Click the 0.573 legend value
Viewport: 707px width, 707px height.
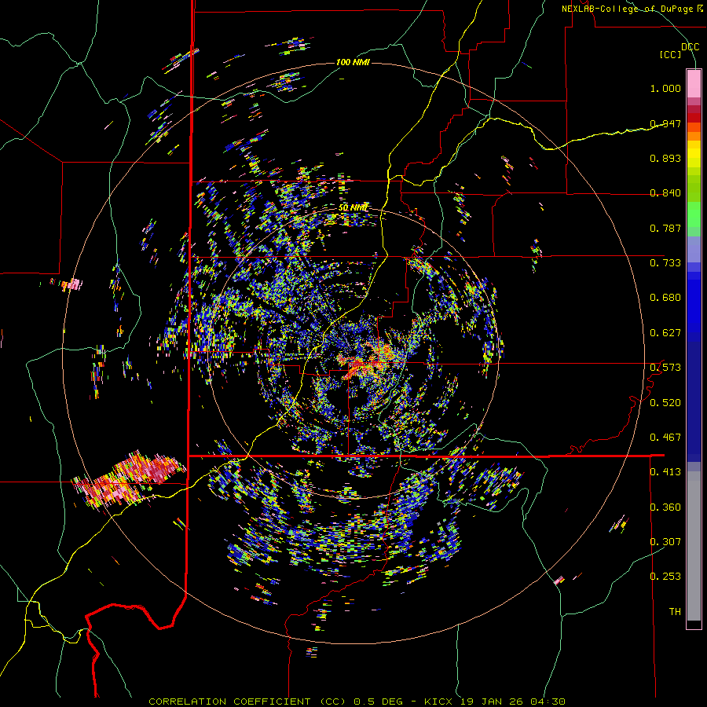(665, 368)
